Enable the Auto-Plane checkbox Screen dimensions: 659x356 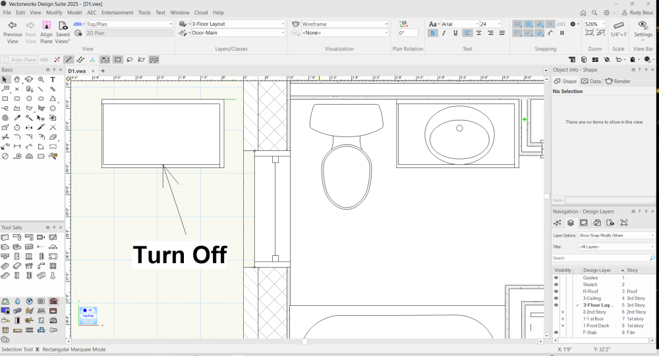pyautogui.click(x=6, y=60)
